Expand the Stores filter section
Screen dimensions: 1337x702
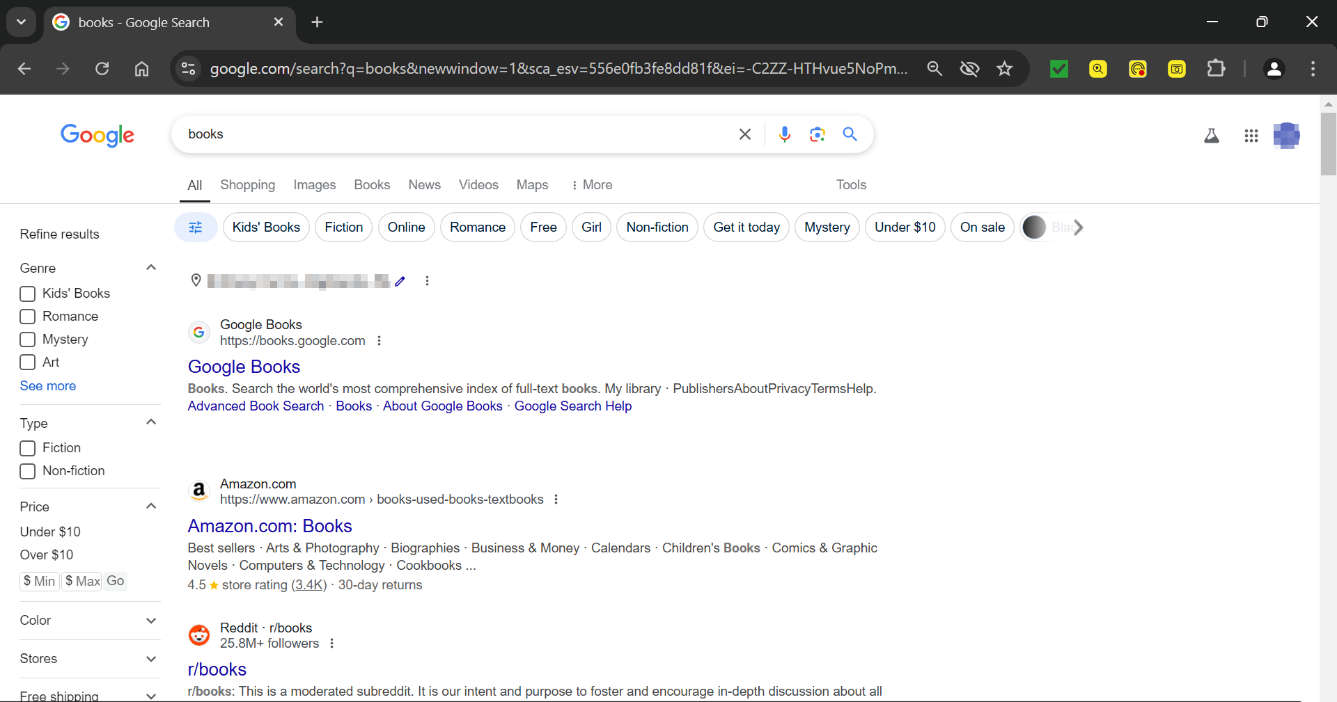click(x=151, y=659)
